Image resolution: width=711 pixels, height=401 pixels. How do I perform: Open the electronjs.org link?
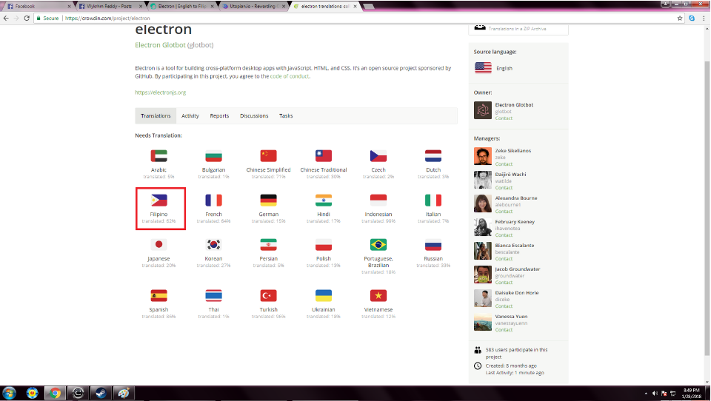[x=161, y=92]
